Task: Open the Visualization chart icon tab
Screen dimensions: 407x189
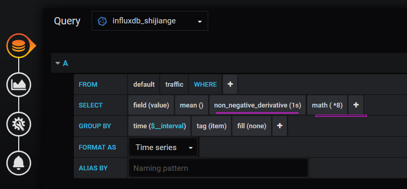Action: tap(19, 85)
